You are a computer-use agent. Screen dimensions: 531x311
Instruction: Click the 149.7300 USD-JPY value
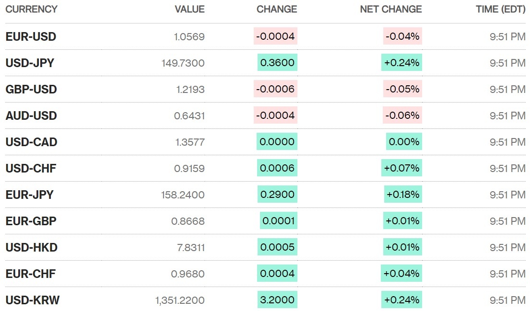pos(183,63)
